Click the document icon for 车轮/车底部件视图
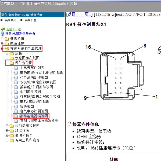This screenshot has width=161, height=161. coord(16,101)
